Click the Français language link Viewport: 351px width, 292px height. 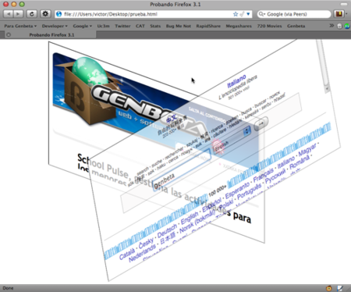(x=264, y=175)
